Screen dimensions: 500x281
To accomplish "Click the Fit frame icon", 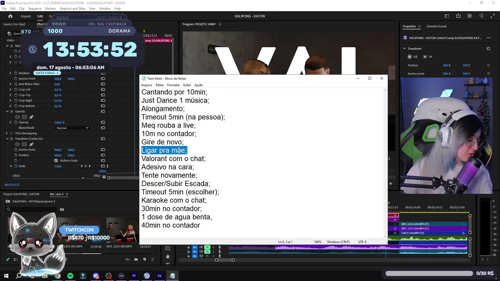I will click(x=425, y=57).
